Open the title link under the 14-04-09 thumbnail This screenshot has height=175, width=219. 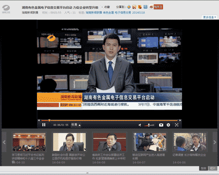tap(69, 157)
